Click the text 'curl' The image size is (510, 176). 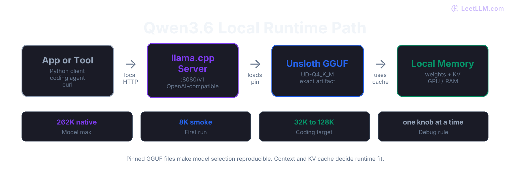(x=67, y=85)
